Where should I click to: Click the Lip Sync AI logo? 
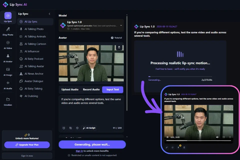[15, 4]
